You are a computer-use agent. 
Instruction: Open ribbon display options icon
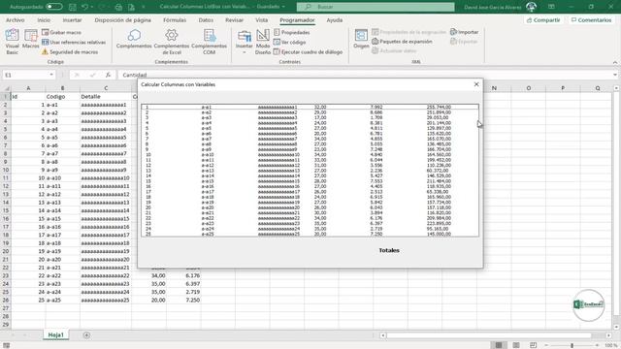[551, 7]
